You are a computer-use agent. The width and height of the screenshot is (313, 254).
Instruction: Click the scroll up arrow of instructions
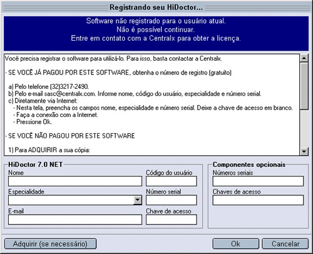pos(304,58)
